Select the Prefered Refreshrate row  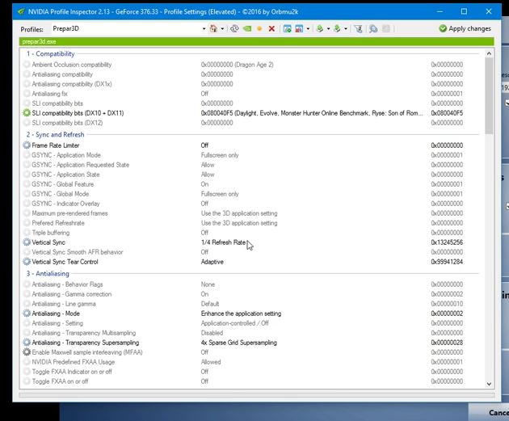click(250, 223)
